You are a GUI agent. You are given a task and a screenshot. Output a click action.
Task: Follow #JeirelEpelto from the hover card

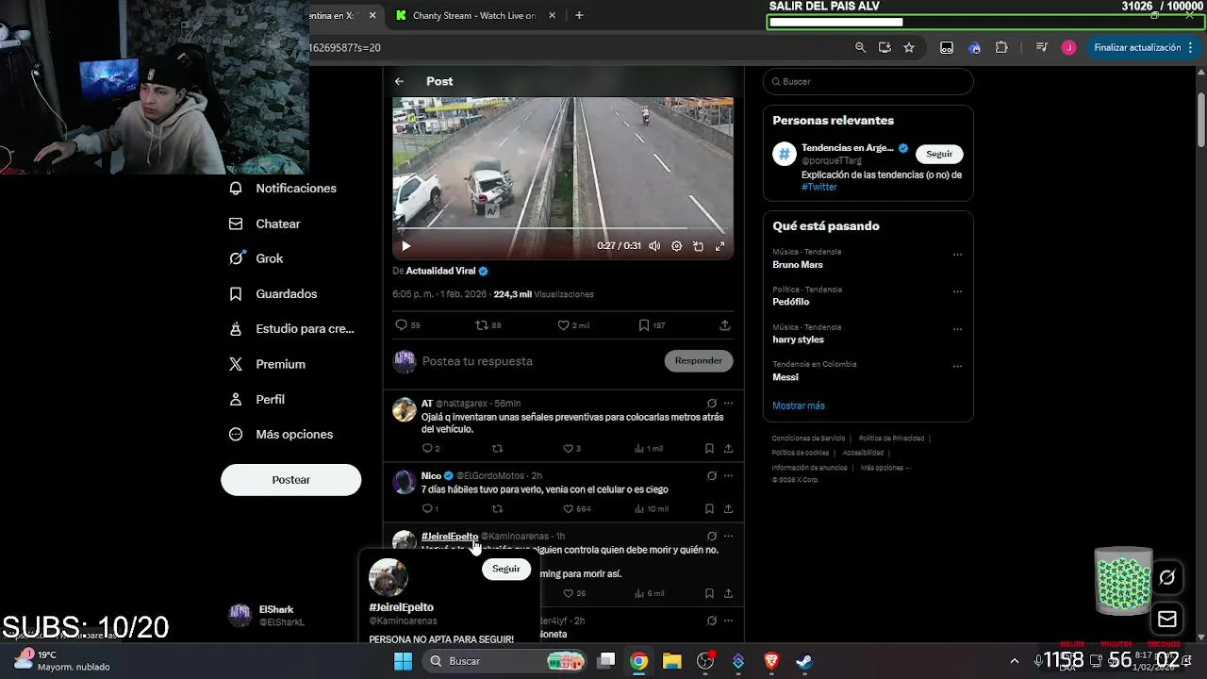505,569
